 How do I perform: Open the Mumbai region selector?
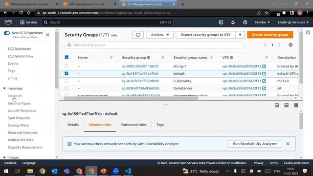click(262, 22)
